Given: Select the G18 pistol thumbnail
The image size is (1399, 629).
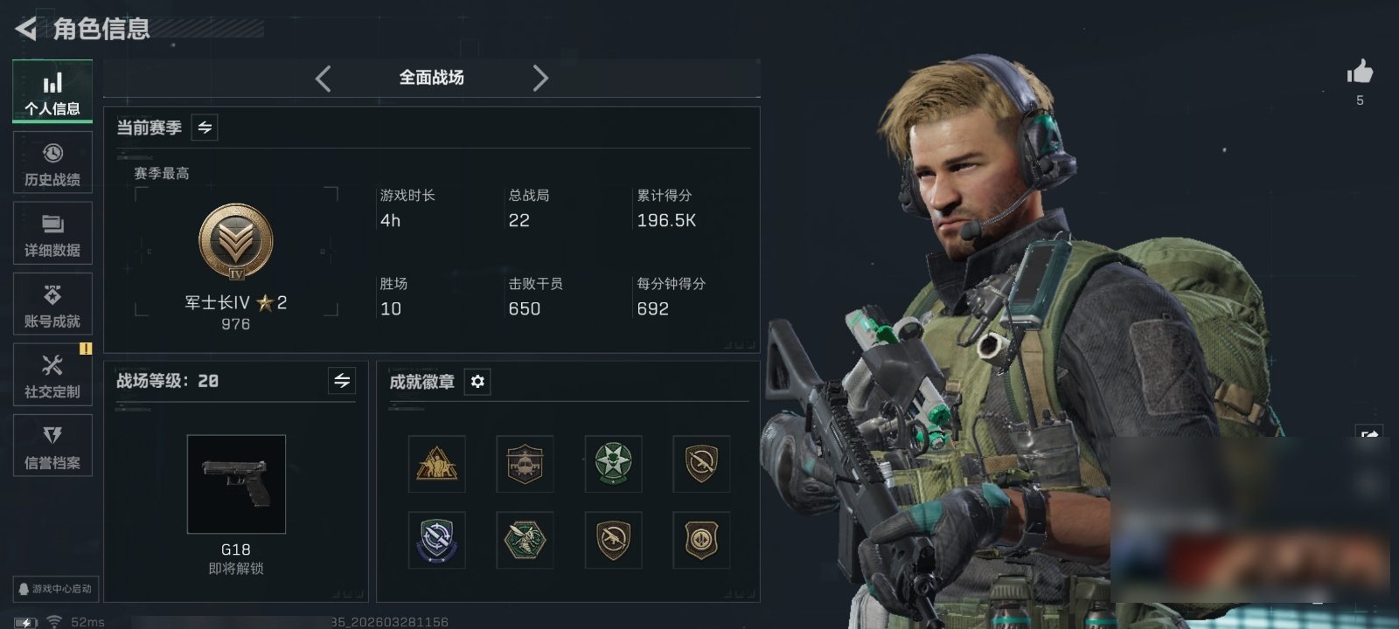Looking at the screenshot, I should (236, 484).
